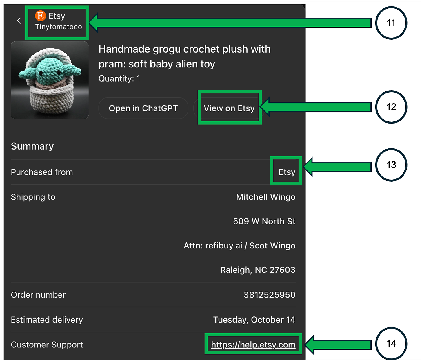Open the https://help.etsy.com support link

253,345
